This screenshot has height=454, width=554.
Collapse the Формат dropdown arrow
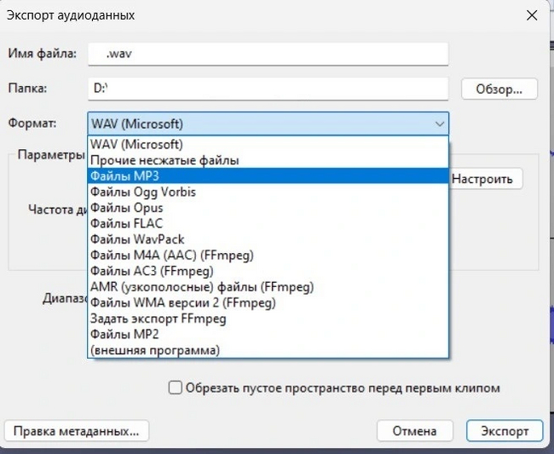click(x=439, y=124)
